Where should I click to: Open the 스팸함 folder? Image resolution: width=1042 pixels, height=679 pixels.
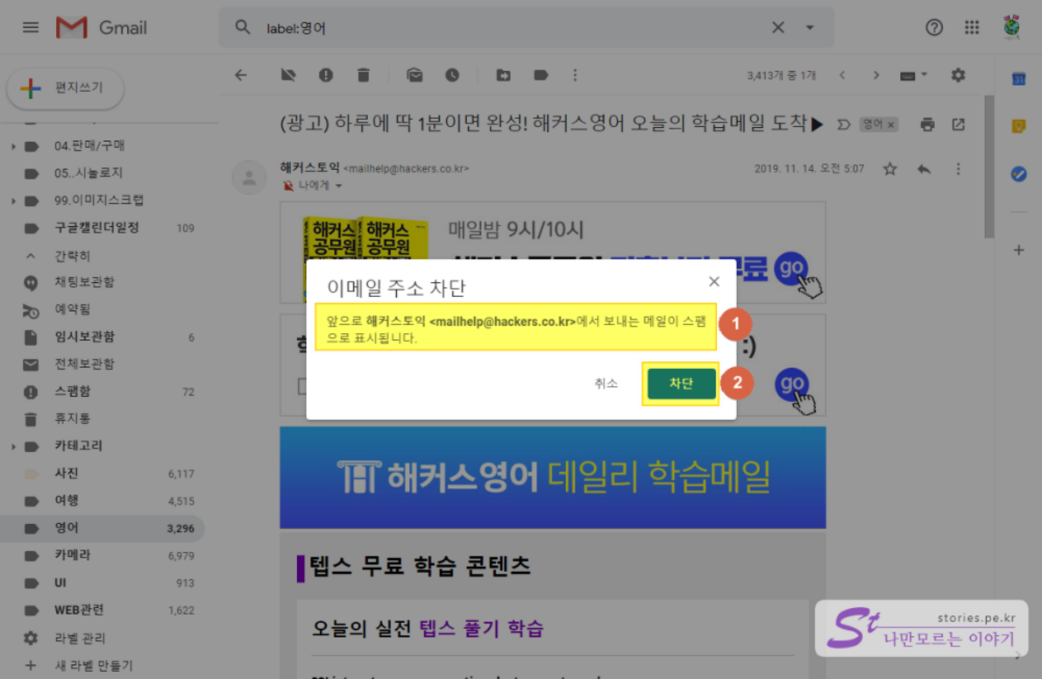(x=72, y=392)
